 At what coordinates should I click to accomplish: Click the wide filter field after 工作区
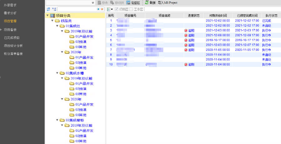[x=213, y=9]
